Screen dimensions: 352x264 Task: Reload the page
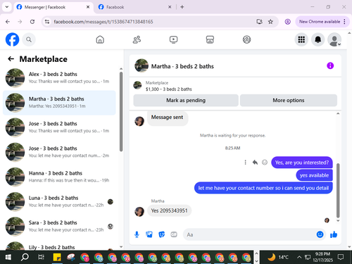[32, 22]
